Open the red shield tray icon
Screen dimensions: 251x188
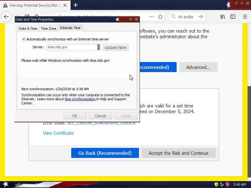[227, 185]
